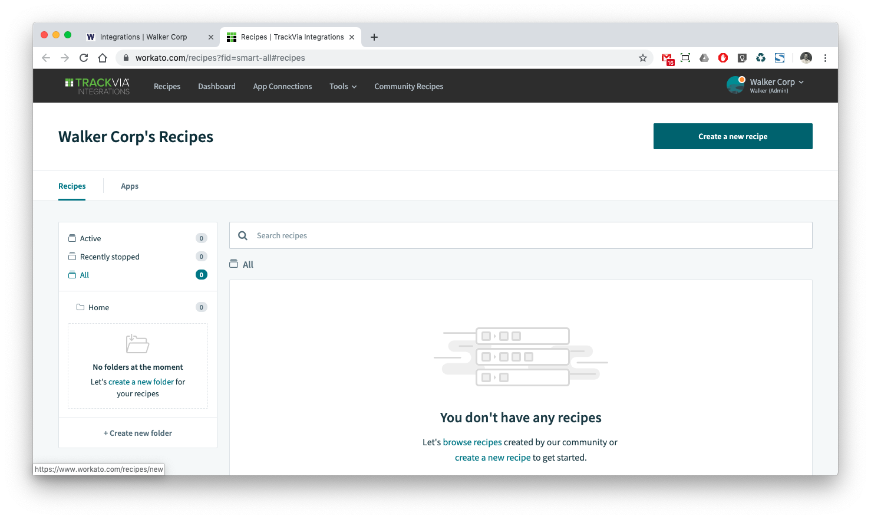Click the TrackVia Integrations logo

[x=97, y=86]
